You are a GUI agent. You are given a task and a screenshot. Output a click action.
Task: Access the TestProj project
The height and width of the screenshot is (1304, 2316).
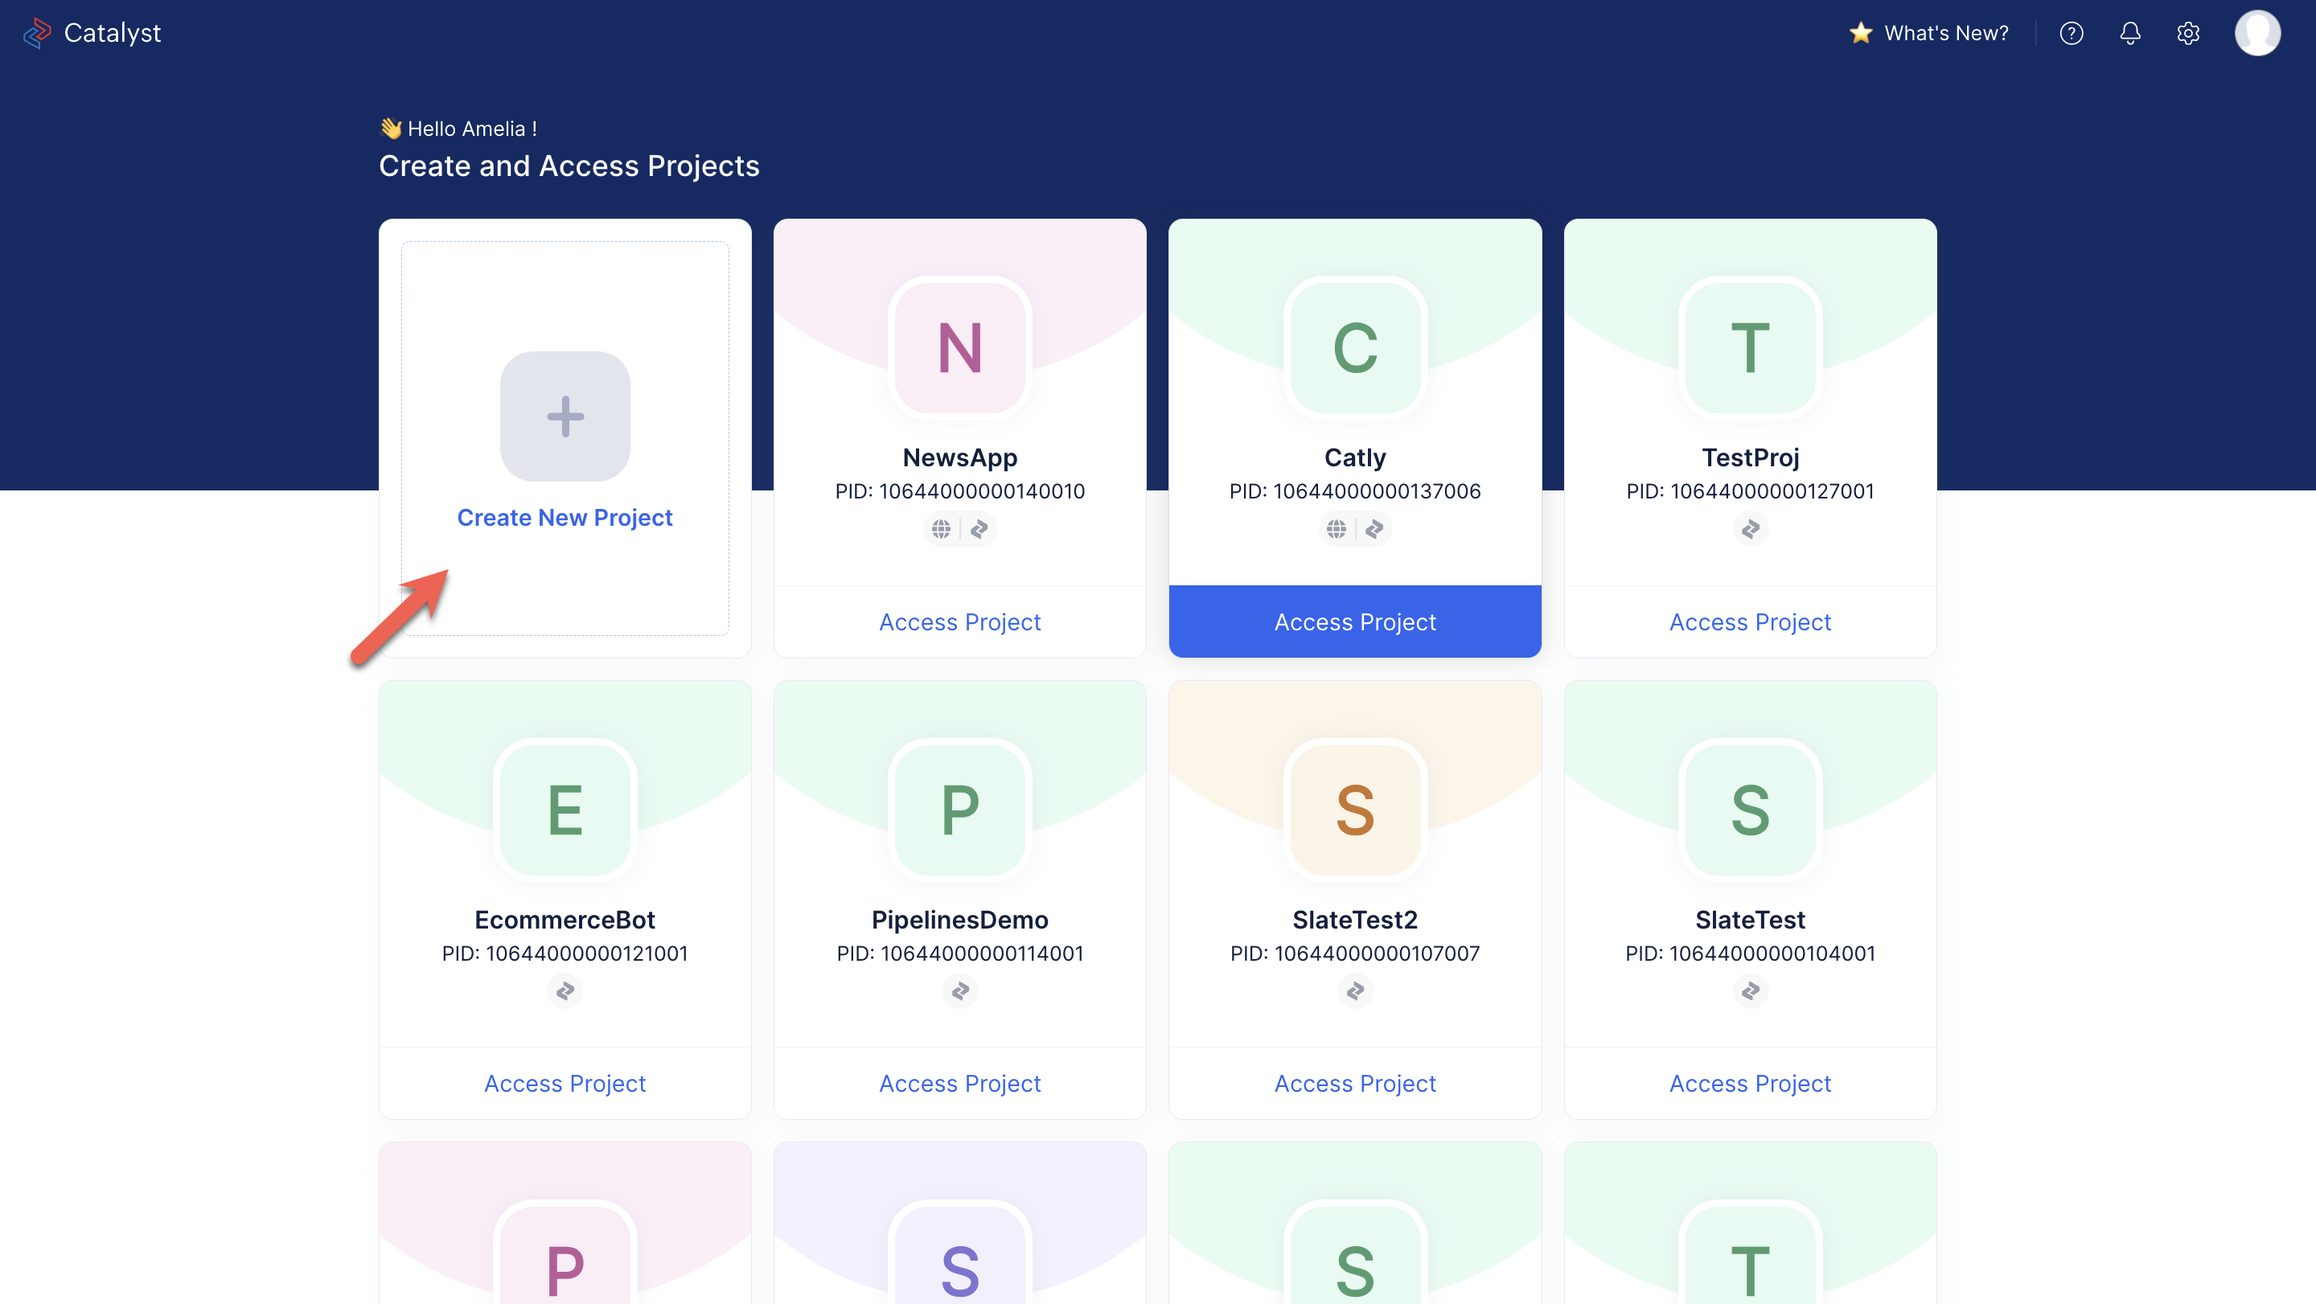tap(1751, 622)
